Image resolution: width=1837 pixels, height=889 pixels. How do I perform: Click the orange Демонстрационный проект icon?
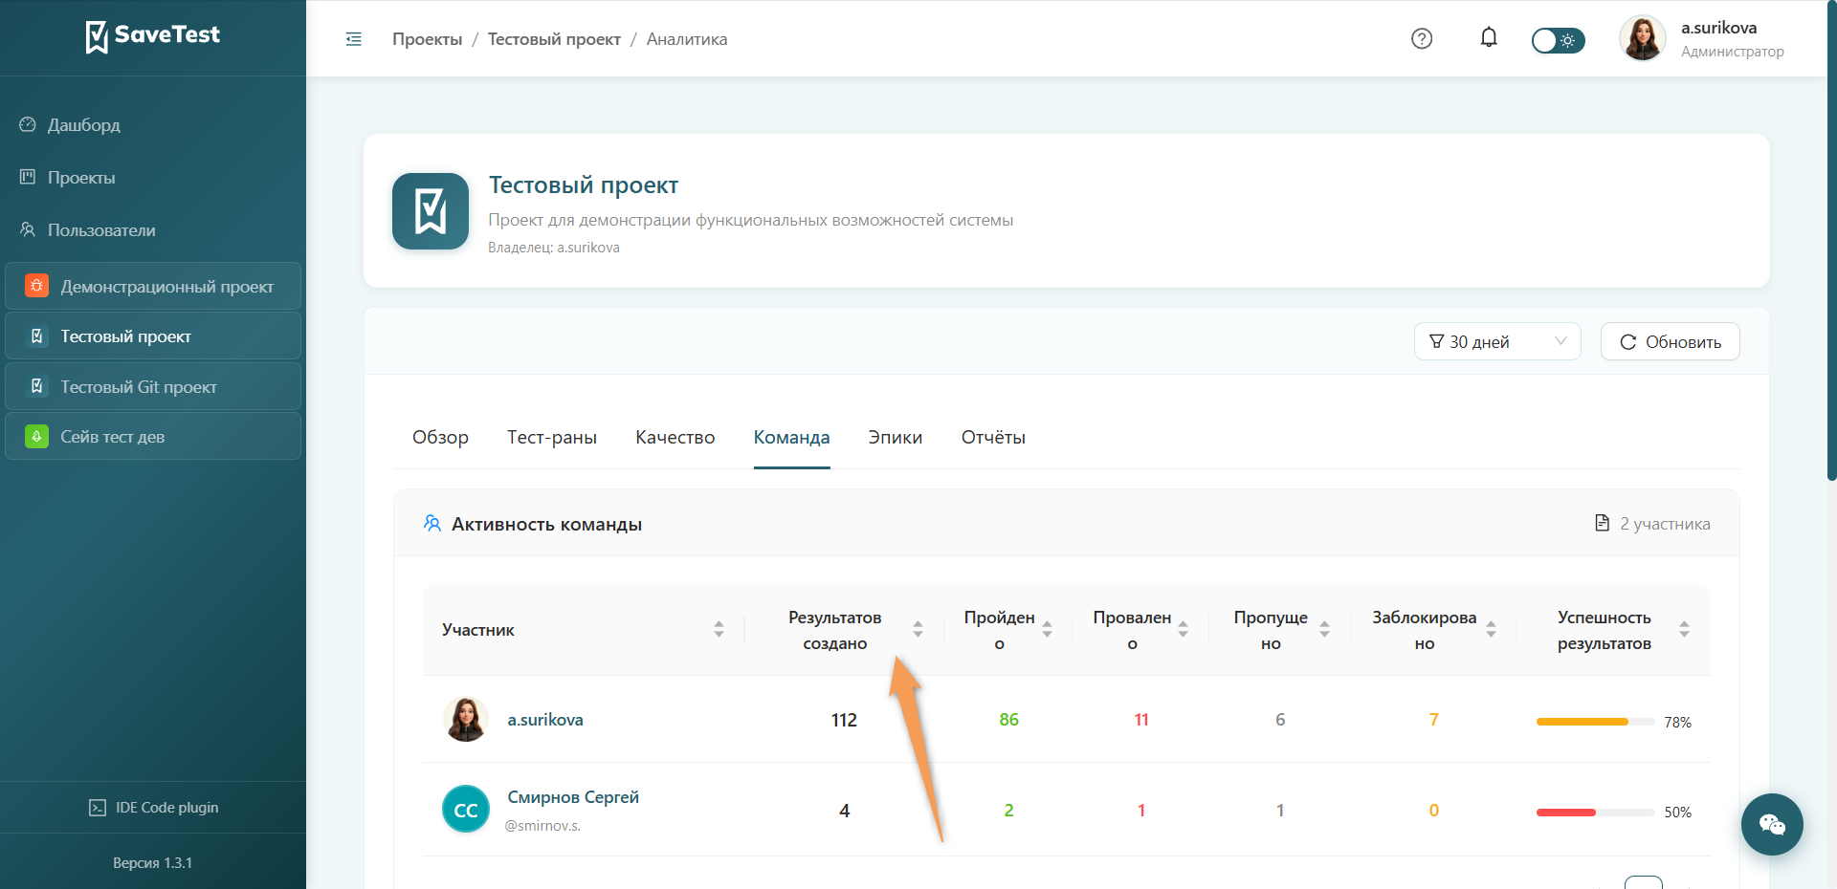[x=36, y=286]
